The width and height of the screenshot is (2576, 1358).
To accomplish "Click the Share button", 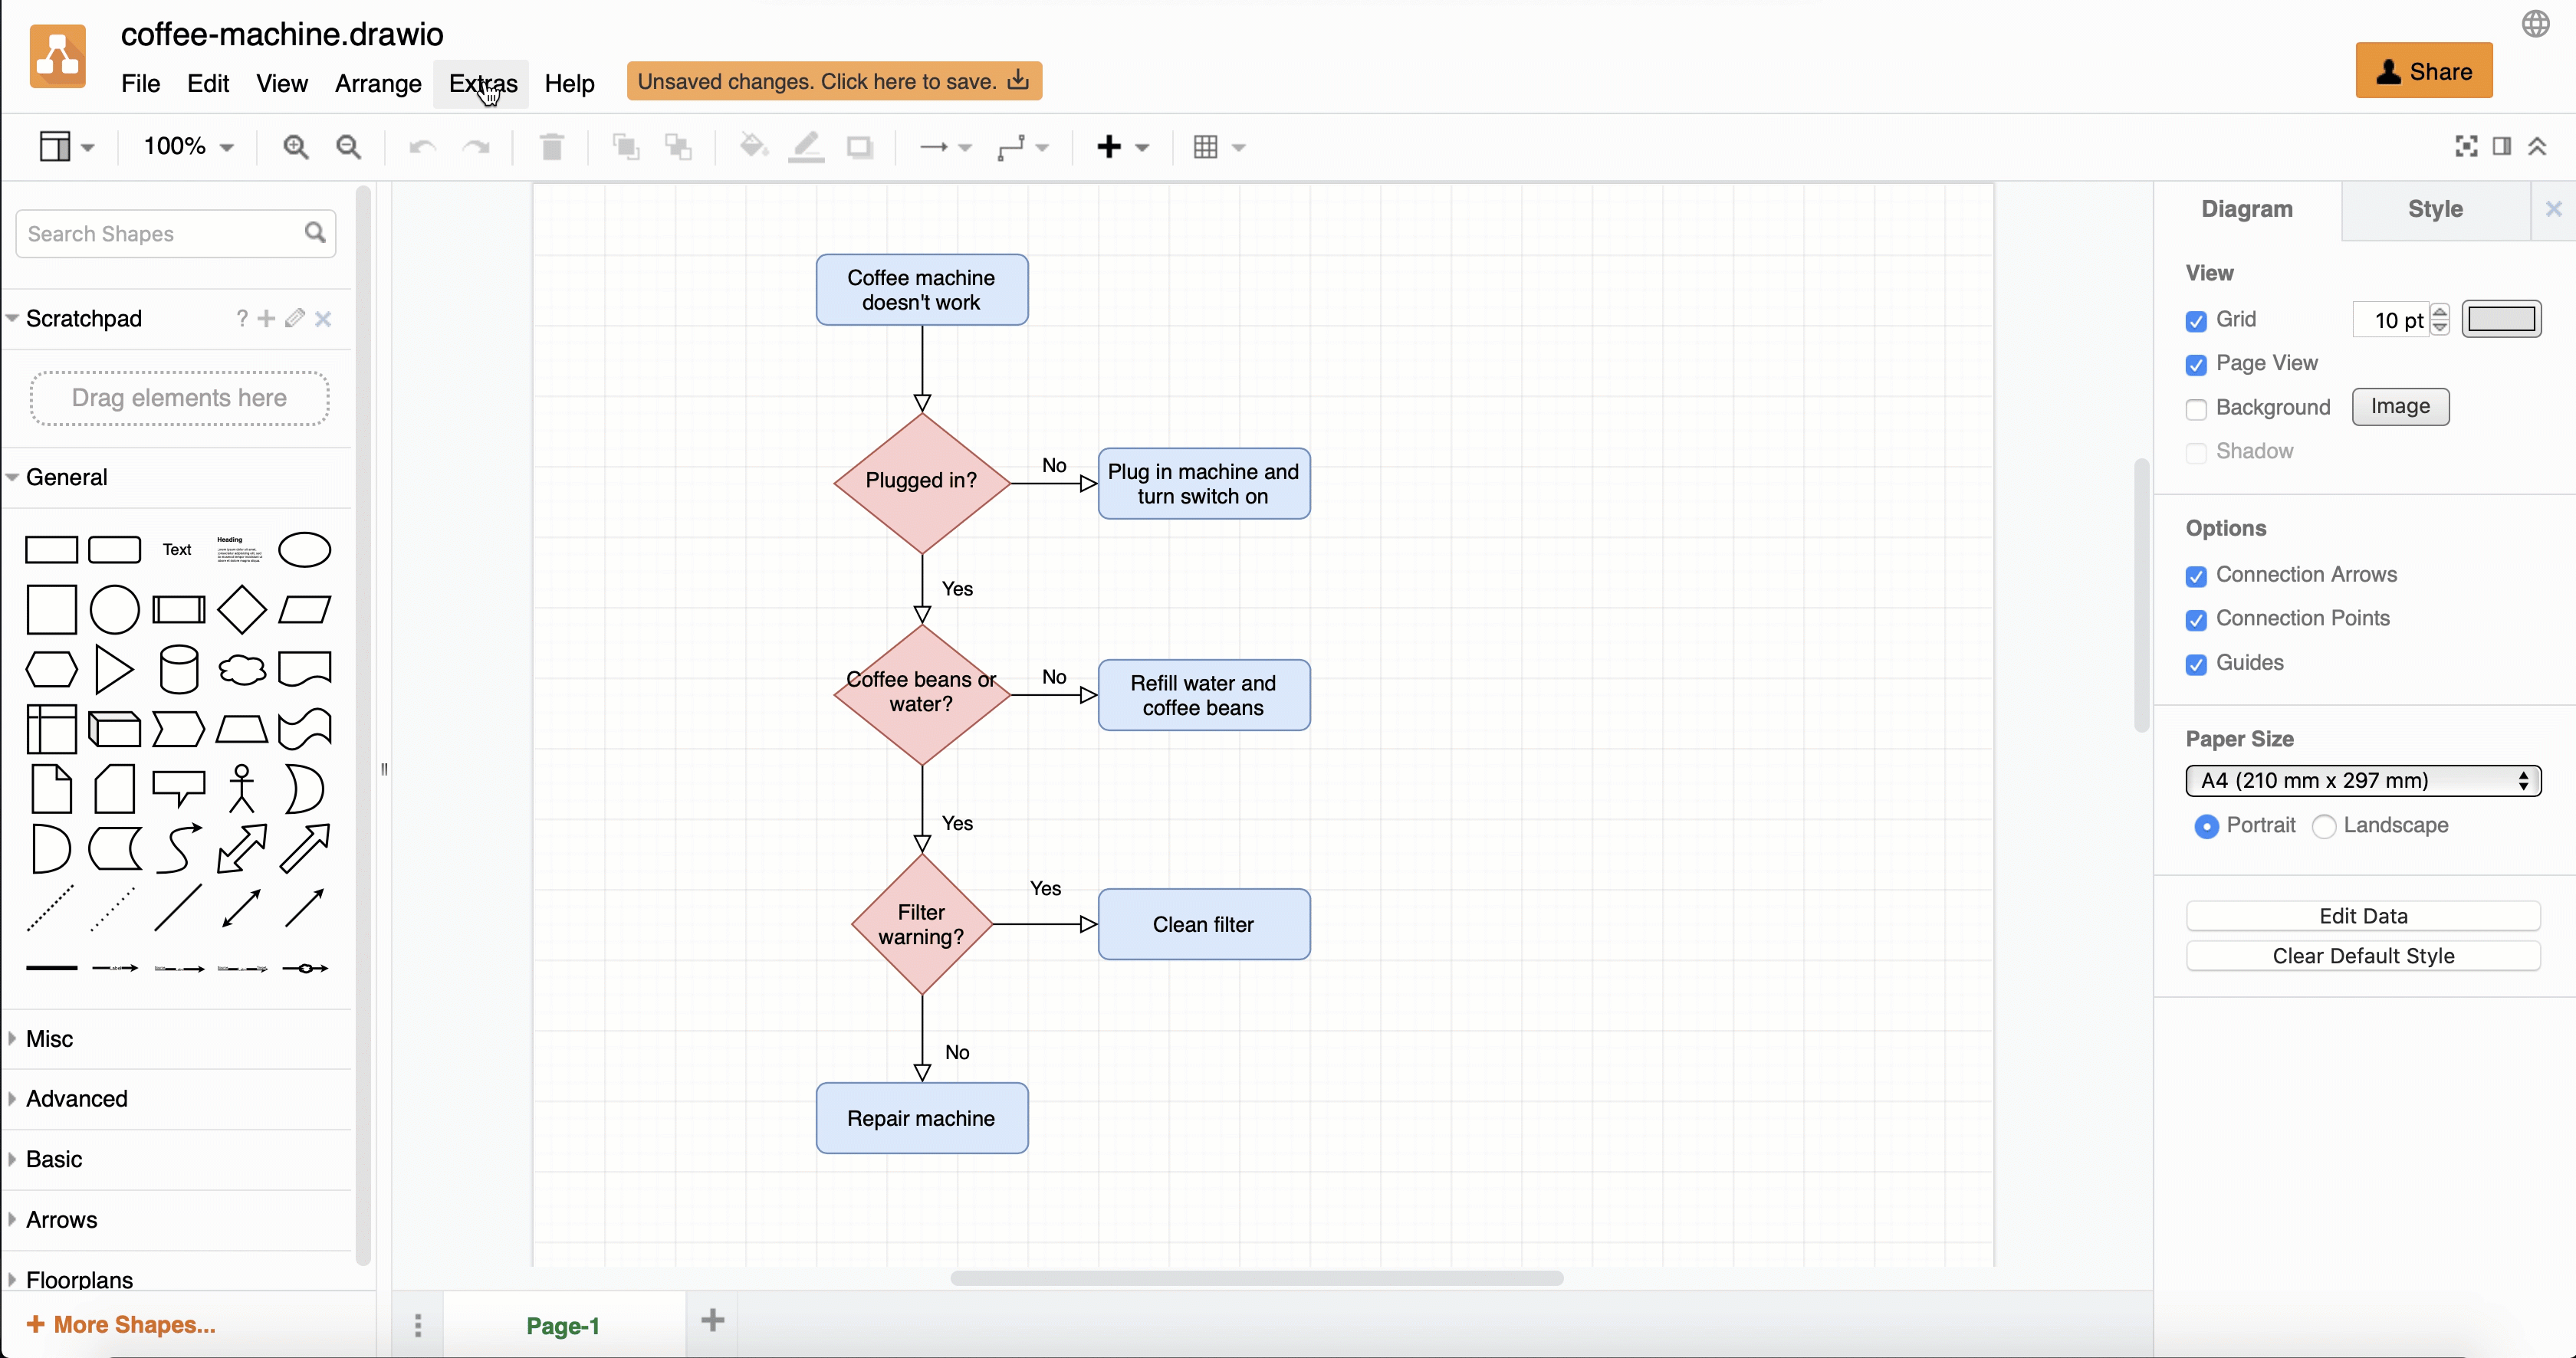I will tap(2424, 70).
